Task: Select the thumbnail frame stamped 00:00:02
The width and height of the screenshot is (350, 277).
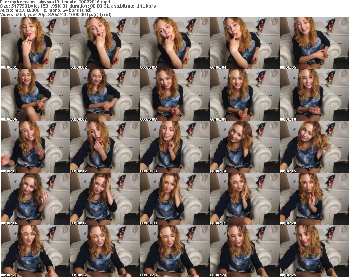Action: point(105,43)
